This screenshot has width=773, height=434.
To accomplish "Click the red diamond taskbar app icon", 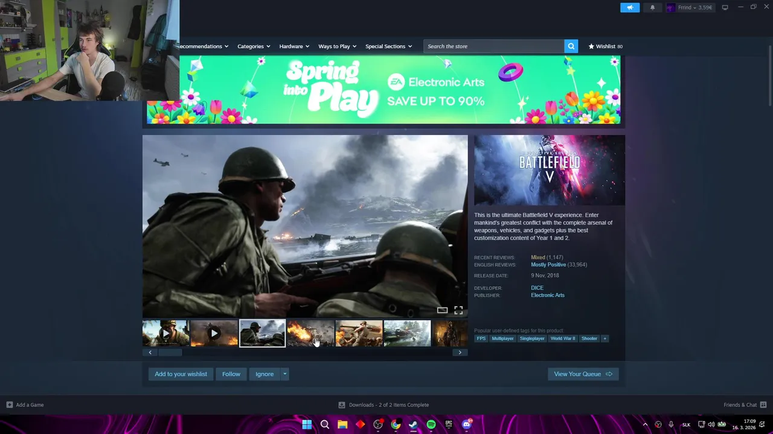I will [360, 424].
